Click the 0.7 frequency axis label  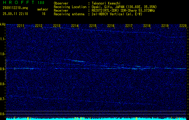tap(3, 99)
